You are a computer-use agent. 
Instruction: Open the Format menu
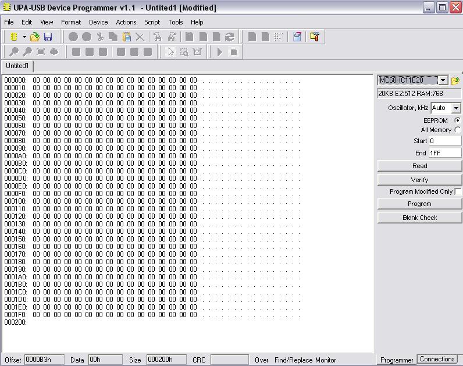coord(71,22)
